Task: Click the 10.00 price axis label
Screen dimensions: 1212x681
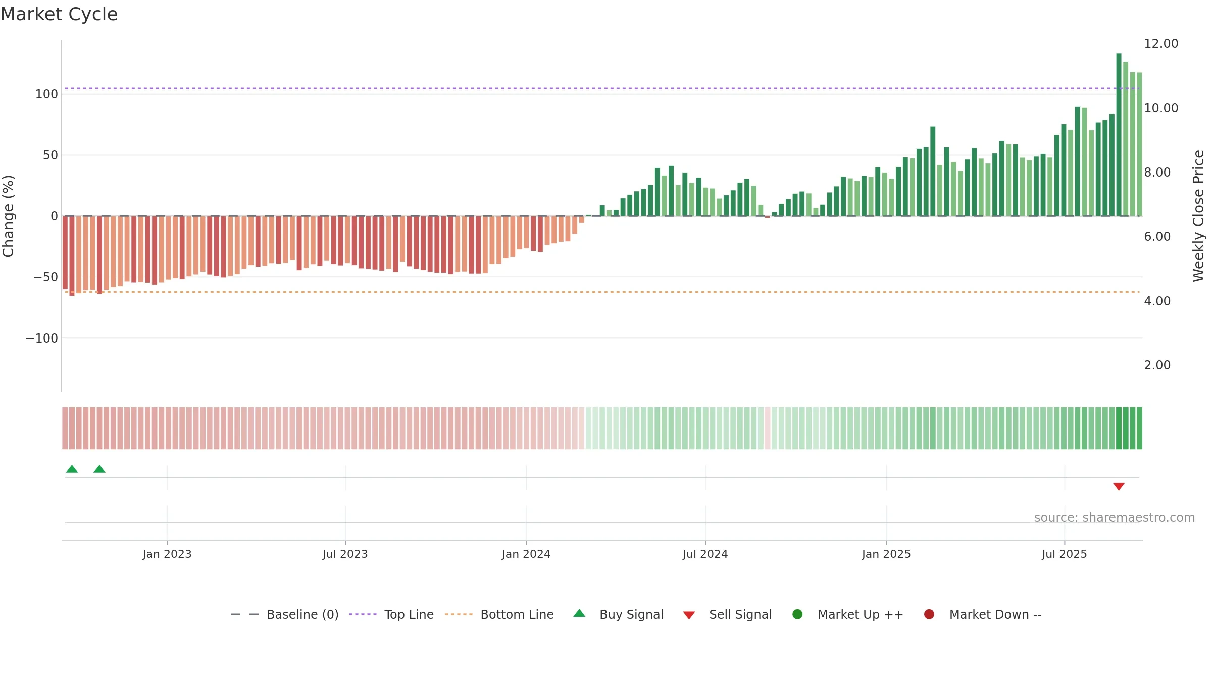Action: click(1161, 108)
